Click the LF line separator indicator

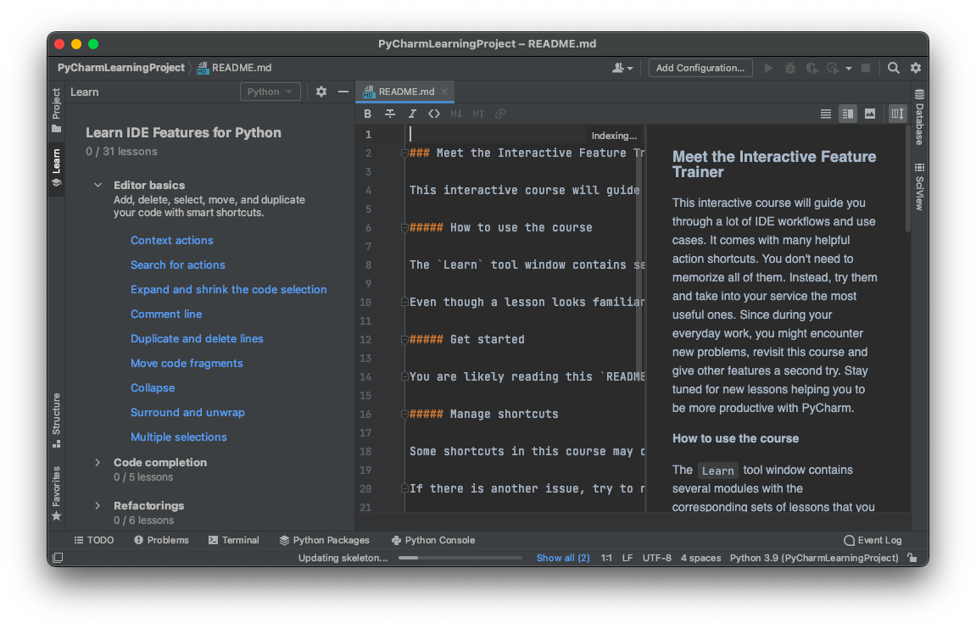(x=627, y=558)
